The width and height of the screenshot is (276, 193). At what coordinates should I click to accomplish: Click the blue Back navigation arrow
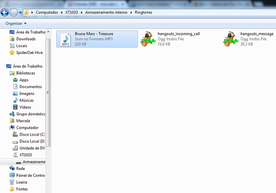coord(5,13)
